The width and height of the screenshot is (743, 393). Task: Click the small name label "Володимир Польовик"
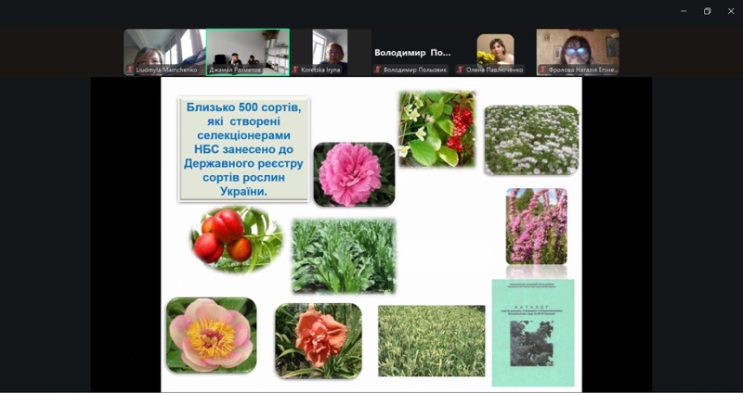[415, 70]
